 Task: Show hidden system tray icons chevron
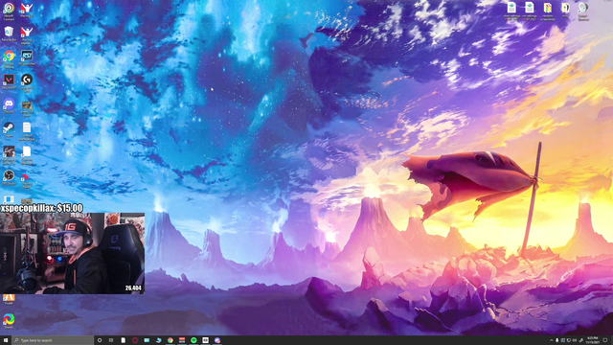(x=552, y=340)
